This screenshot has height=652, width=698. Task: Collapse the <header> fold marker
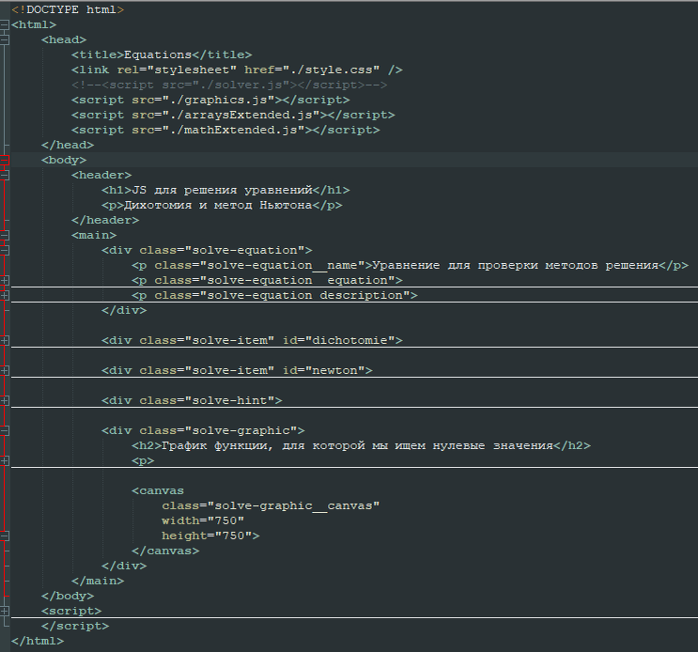point(4,176)
